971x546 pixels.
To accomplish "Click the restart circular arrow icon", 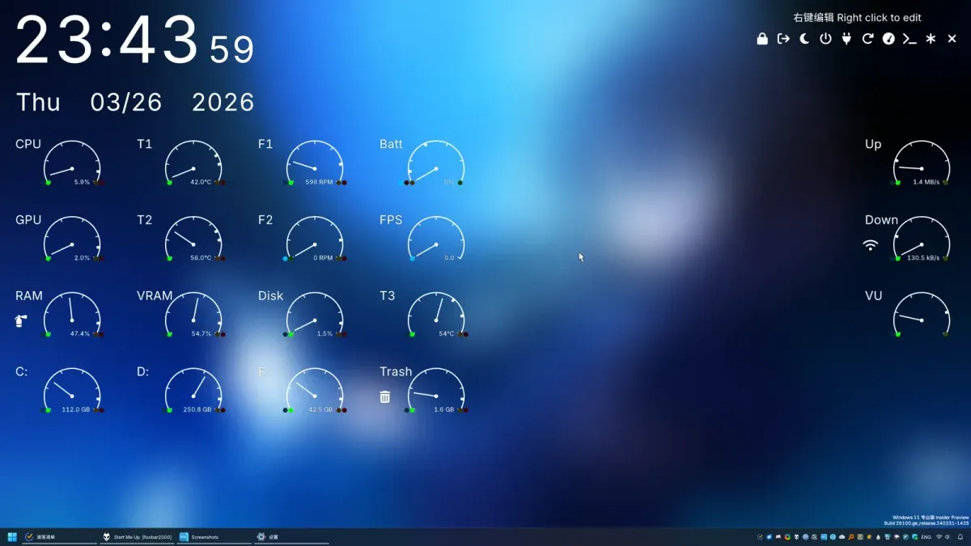I will [x=867, y=39].
